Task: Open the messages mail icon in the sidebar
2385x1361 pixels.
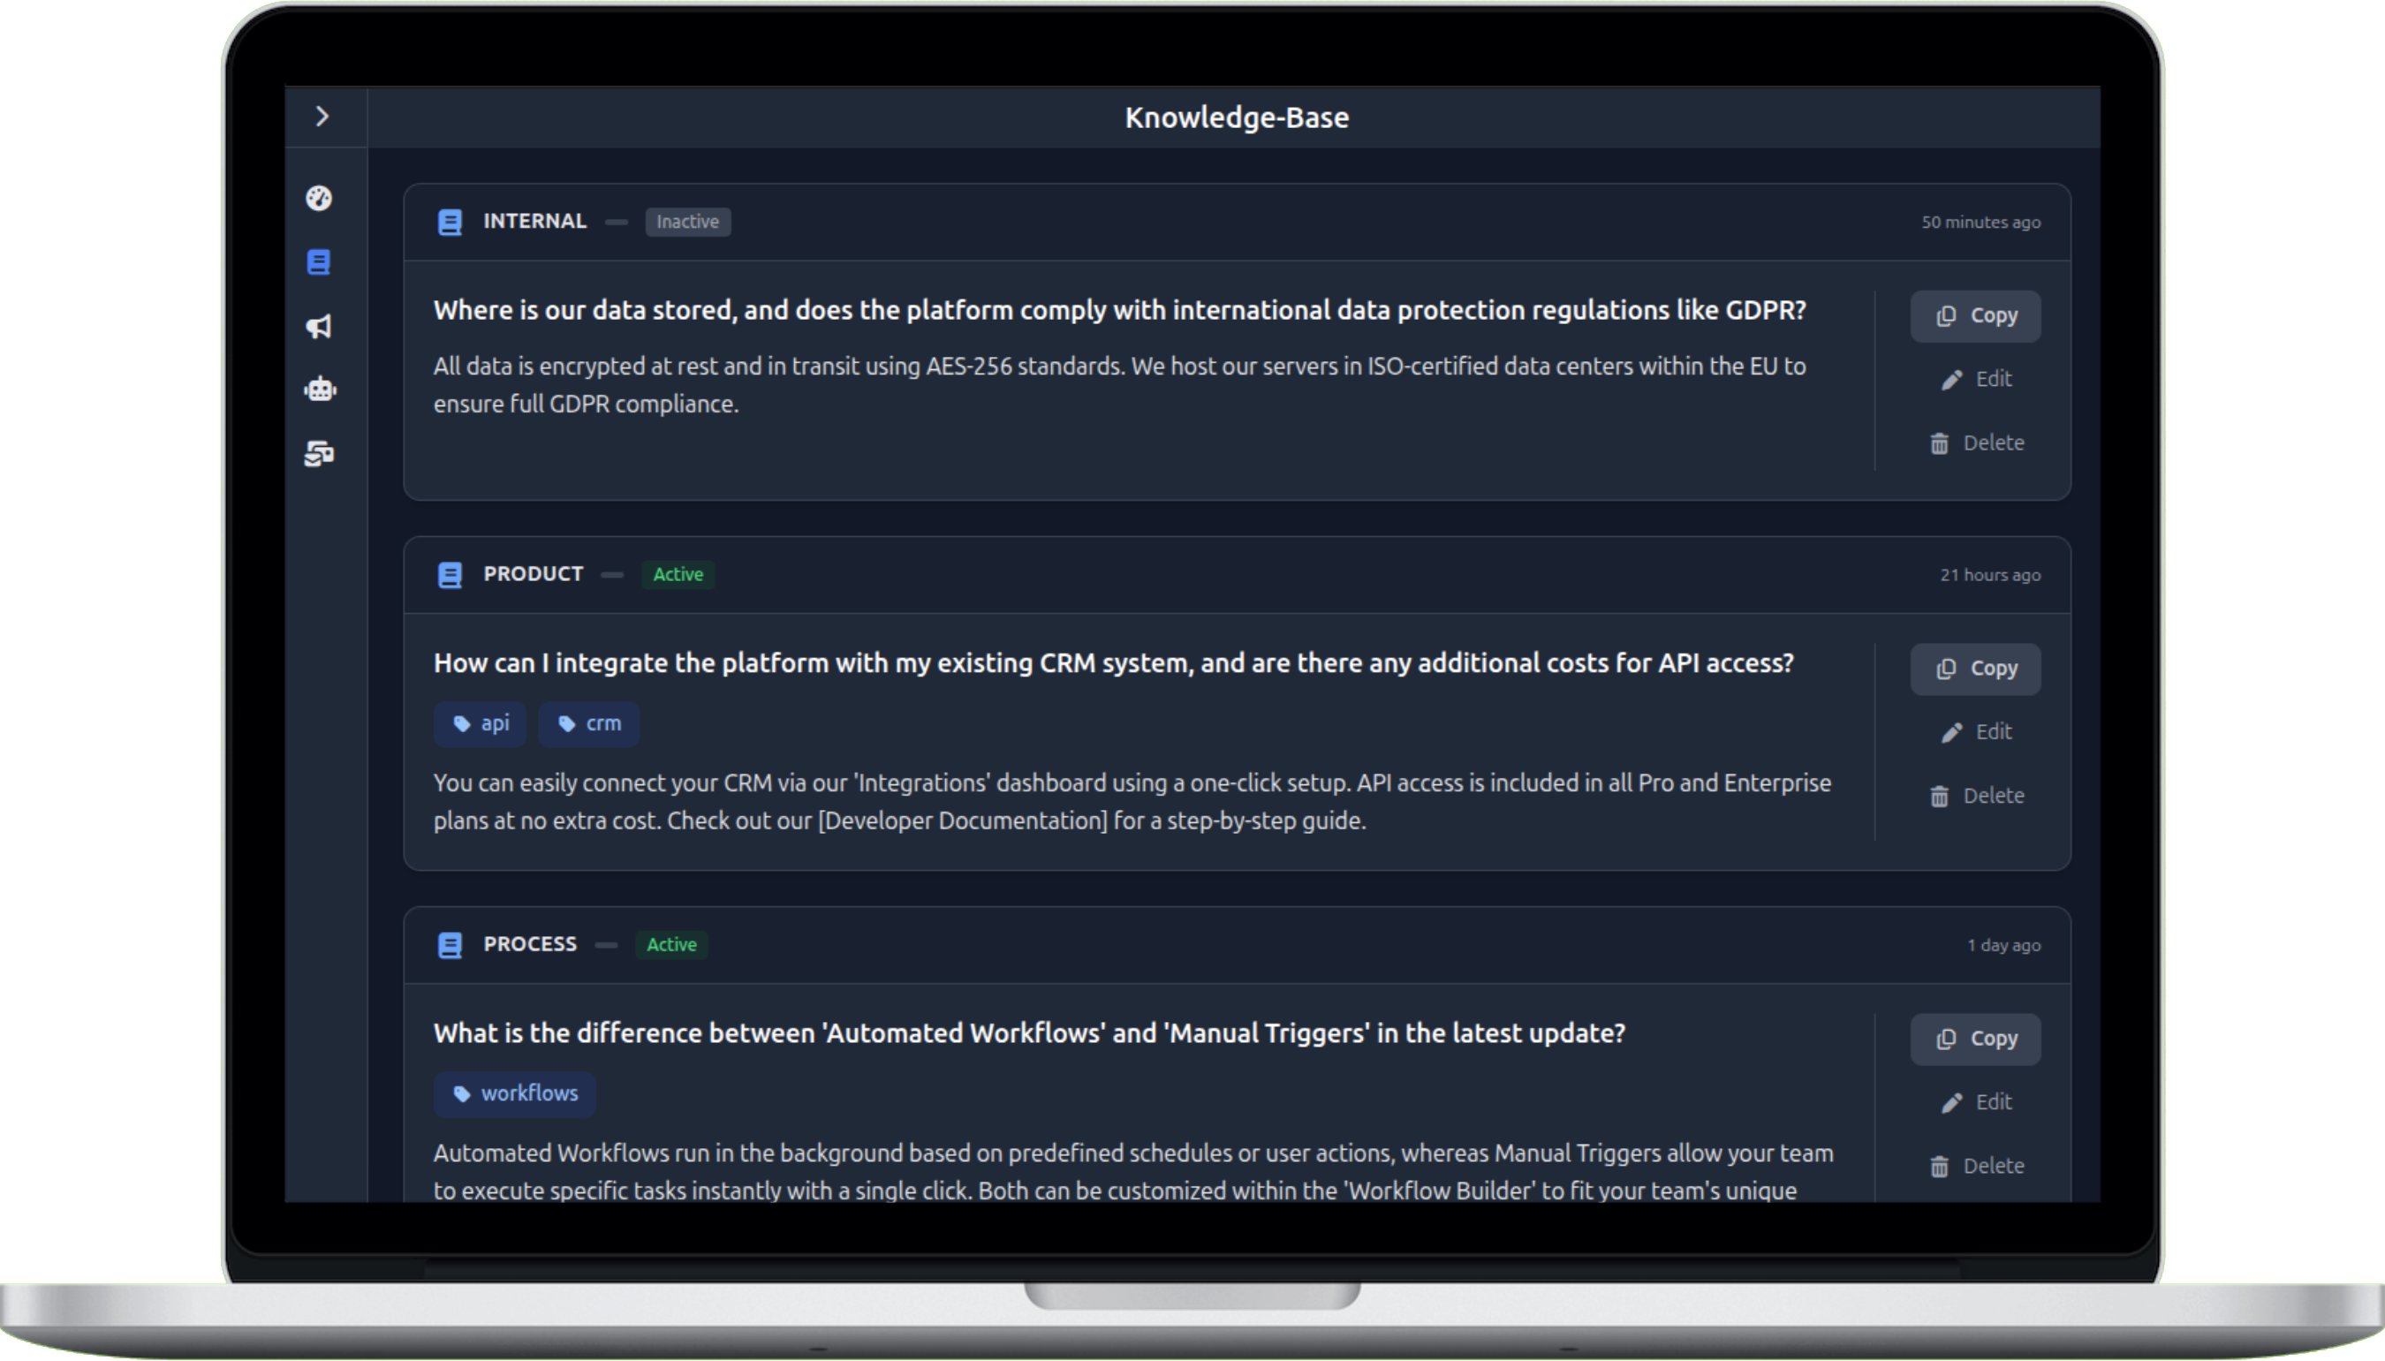Action: pyautogui.click(x=320, y=454)
